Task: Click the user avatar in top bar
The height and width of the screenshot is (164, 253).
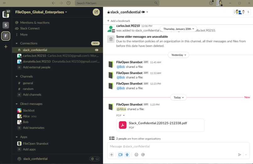Action: click(220, 3)
